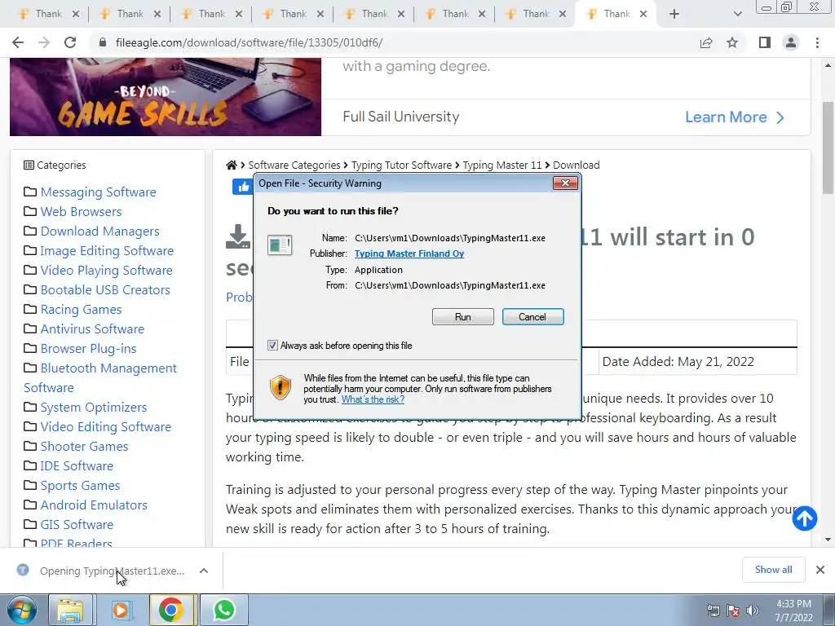Open WhatsApp from taskbar
Image resolution: width=835 pixels, height=626 pixels.
click(x=224, y=610)
